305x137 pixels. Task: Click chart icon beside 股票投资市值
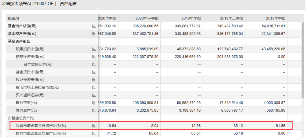point(94,49)
